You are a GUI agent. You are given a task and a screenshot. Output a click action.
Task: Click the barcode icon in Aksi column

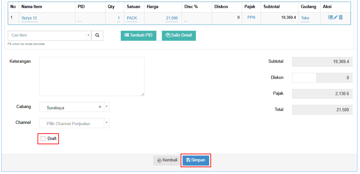pos(330,17)
